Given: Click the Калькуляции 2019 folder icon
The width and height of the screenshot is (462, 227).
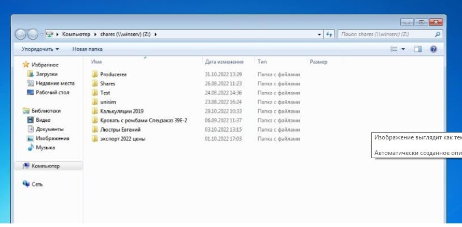Looking at the screenshot, I should [x=95, y=111].
